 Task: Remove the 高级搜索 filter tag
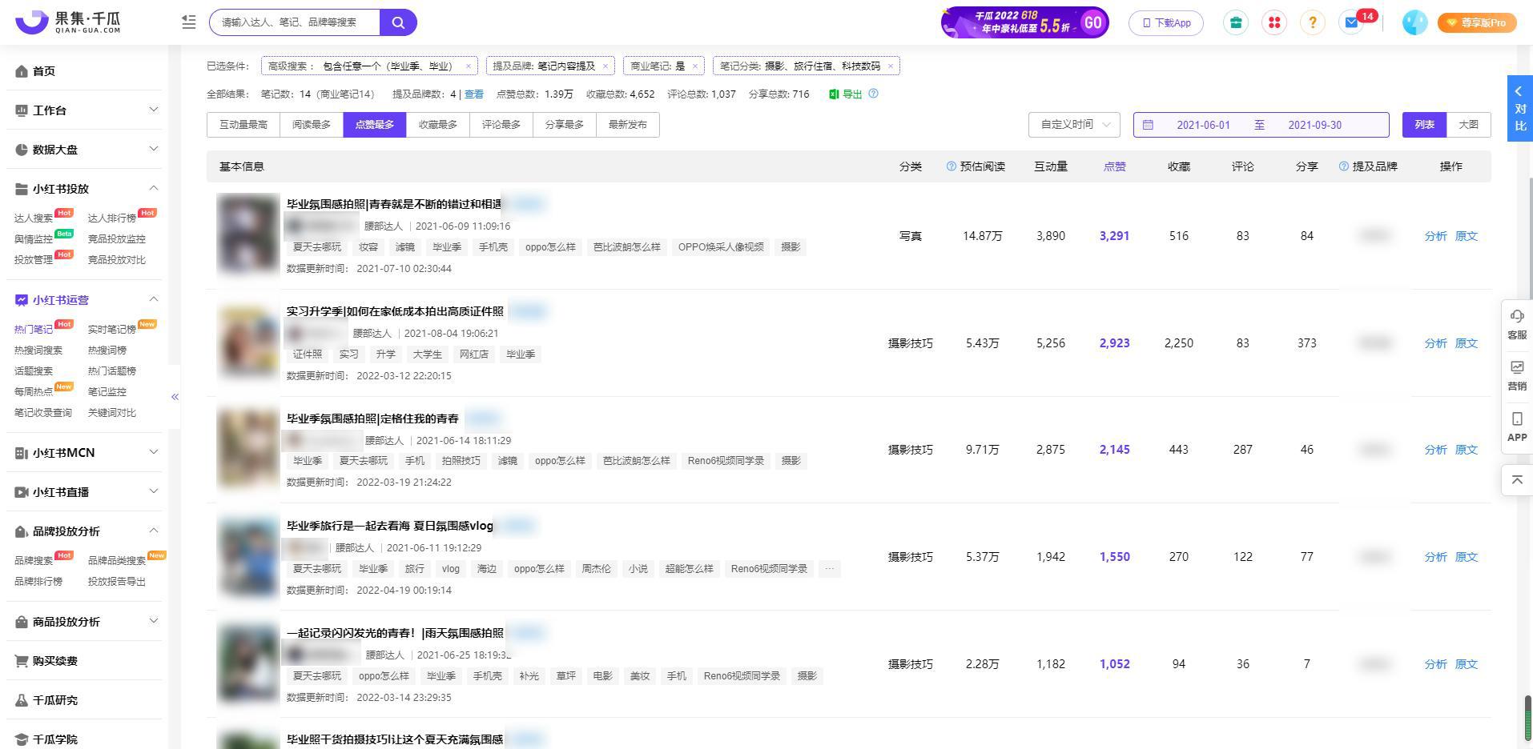click(469, 66)
